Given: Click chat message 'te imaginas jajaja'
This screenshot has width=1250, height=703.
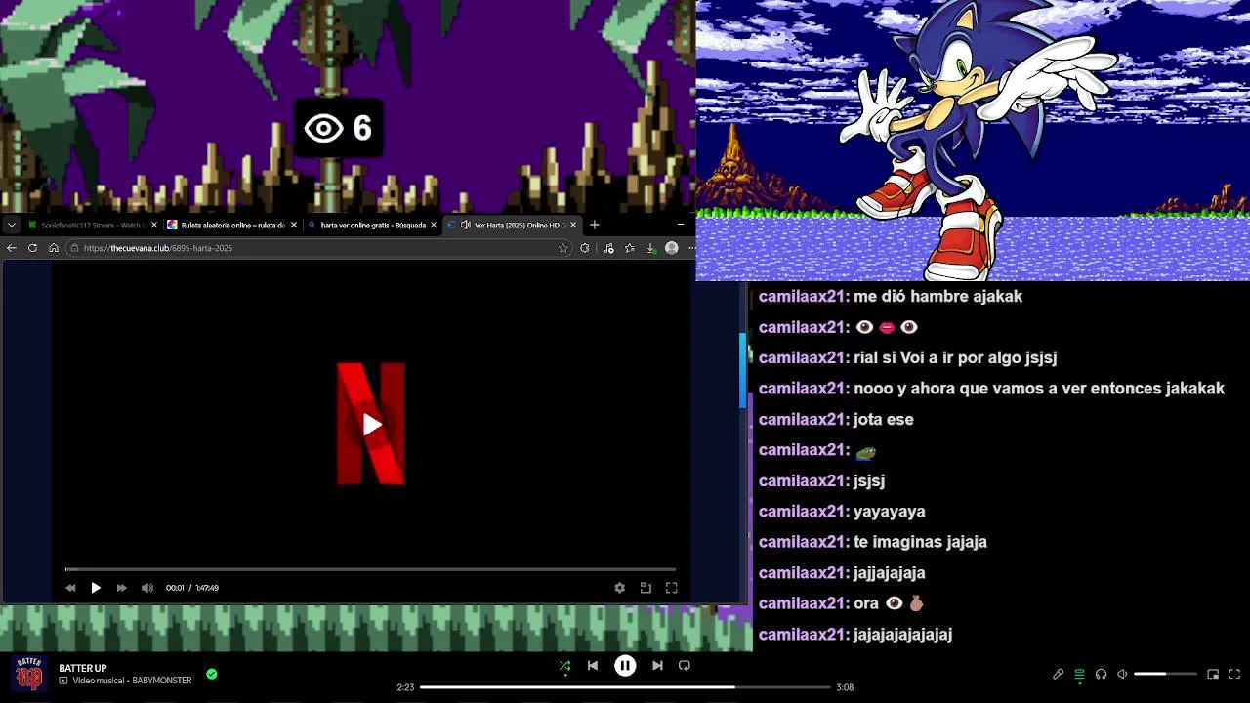Looking at the screenshot, I should (x=920, y=542).
